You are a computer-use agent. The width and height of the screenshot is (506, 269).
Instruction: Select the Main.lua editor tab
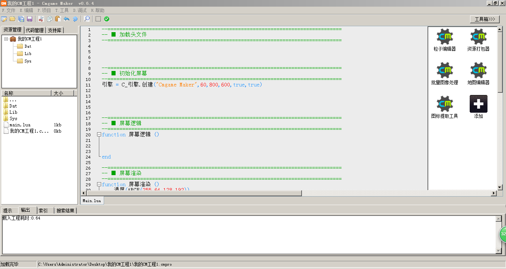pos(92,201)
